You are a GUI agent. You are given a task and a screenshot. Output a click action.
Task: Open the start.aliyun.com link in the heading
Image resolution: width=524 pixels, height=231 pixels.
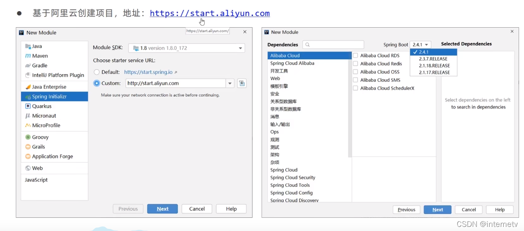(x=210, y=13)
